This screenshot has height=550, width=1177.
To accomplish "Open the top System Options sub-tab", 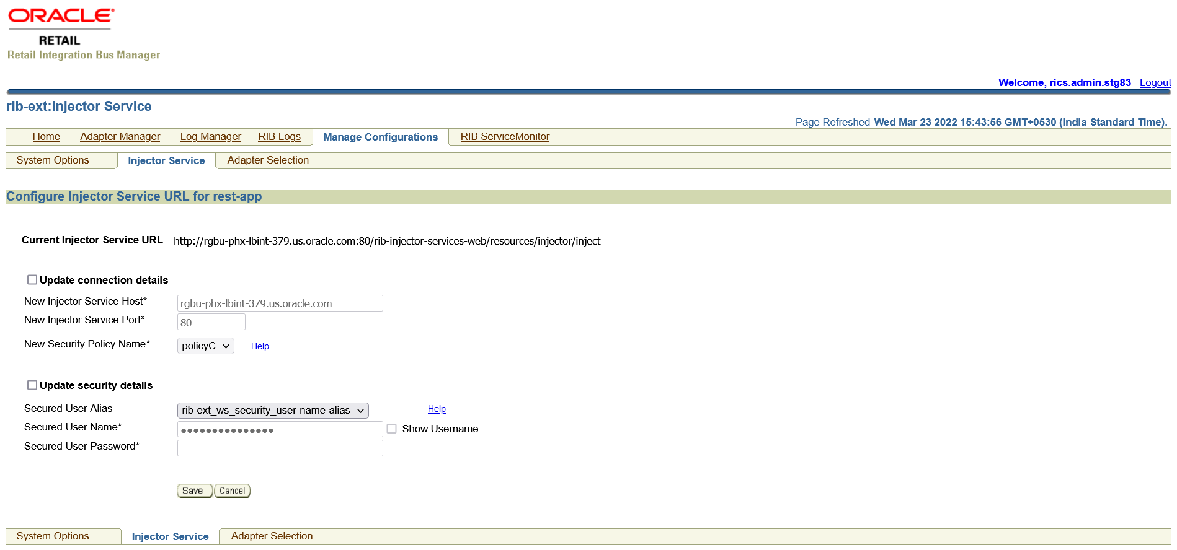I will (53, 160).
